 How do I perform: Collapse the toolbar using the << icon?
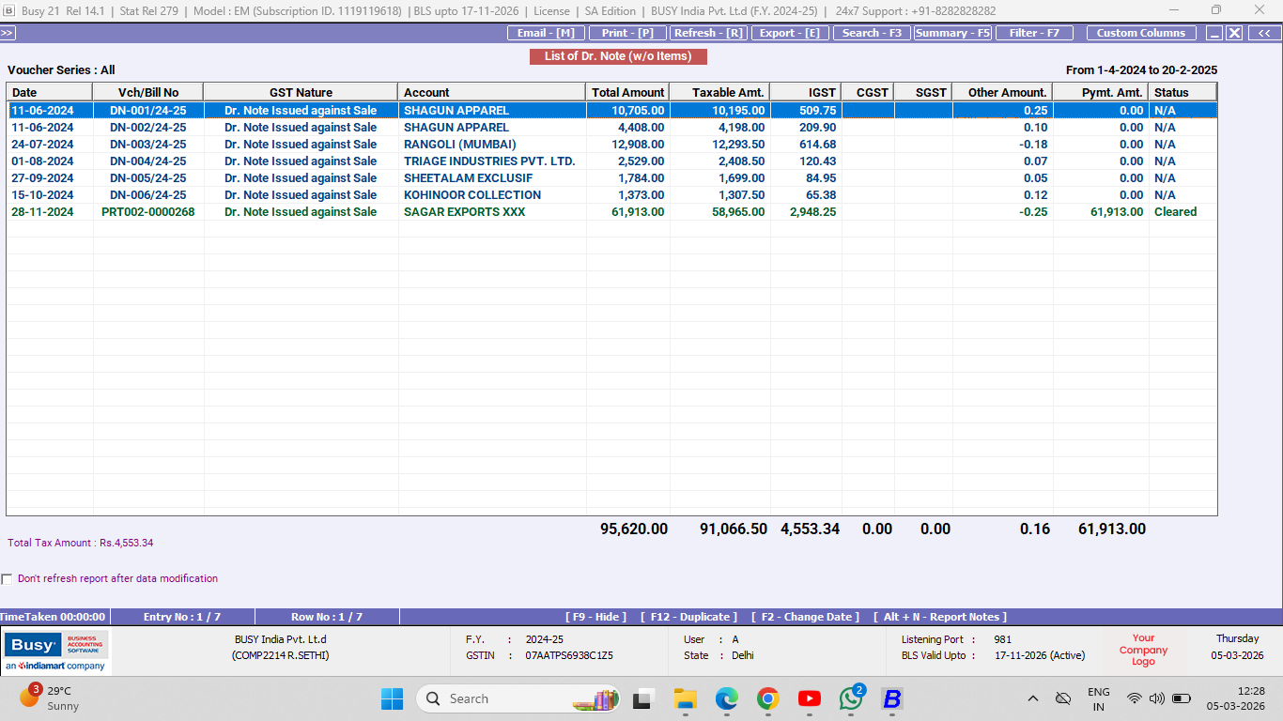(x=1263, y=31)
